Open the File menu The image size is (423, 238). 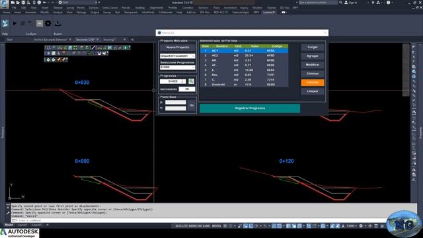(14, 8)
